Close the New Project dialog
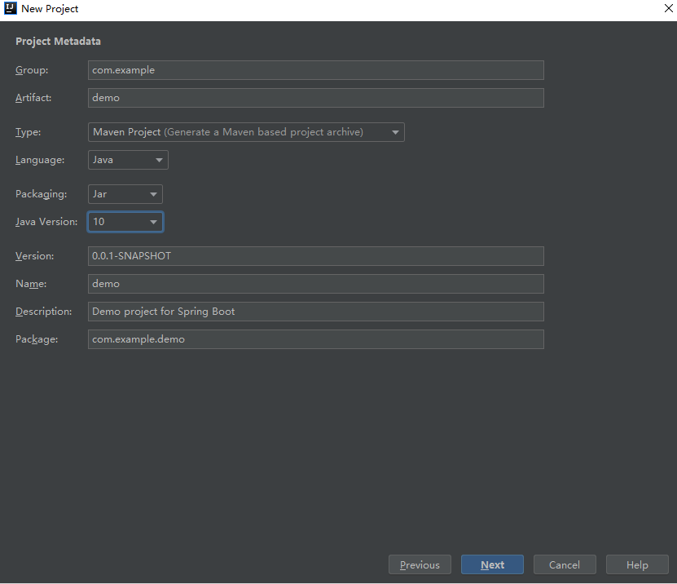This screenshot has height=584, width=677. [668, 8]
